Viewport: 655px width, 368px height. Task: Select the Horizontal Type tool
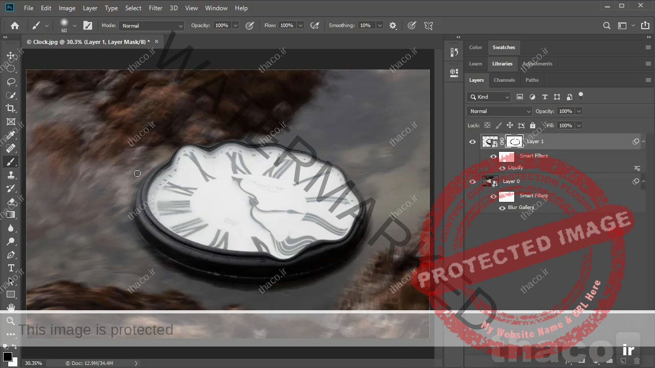(x=11, y=268)
